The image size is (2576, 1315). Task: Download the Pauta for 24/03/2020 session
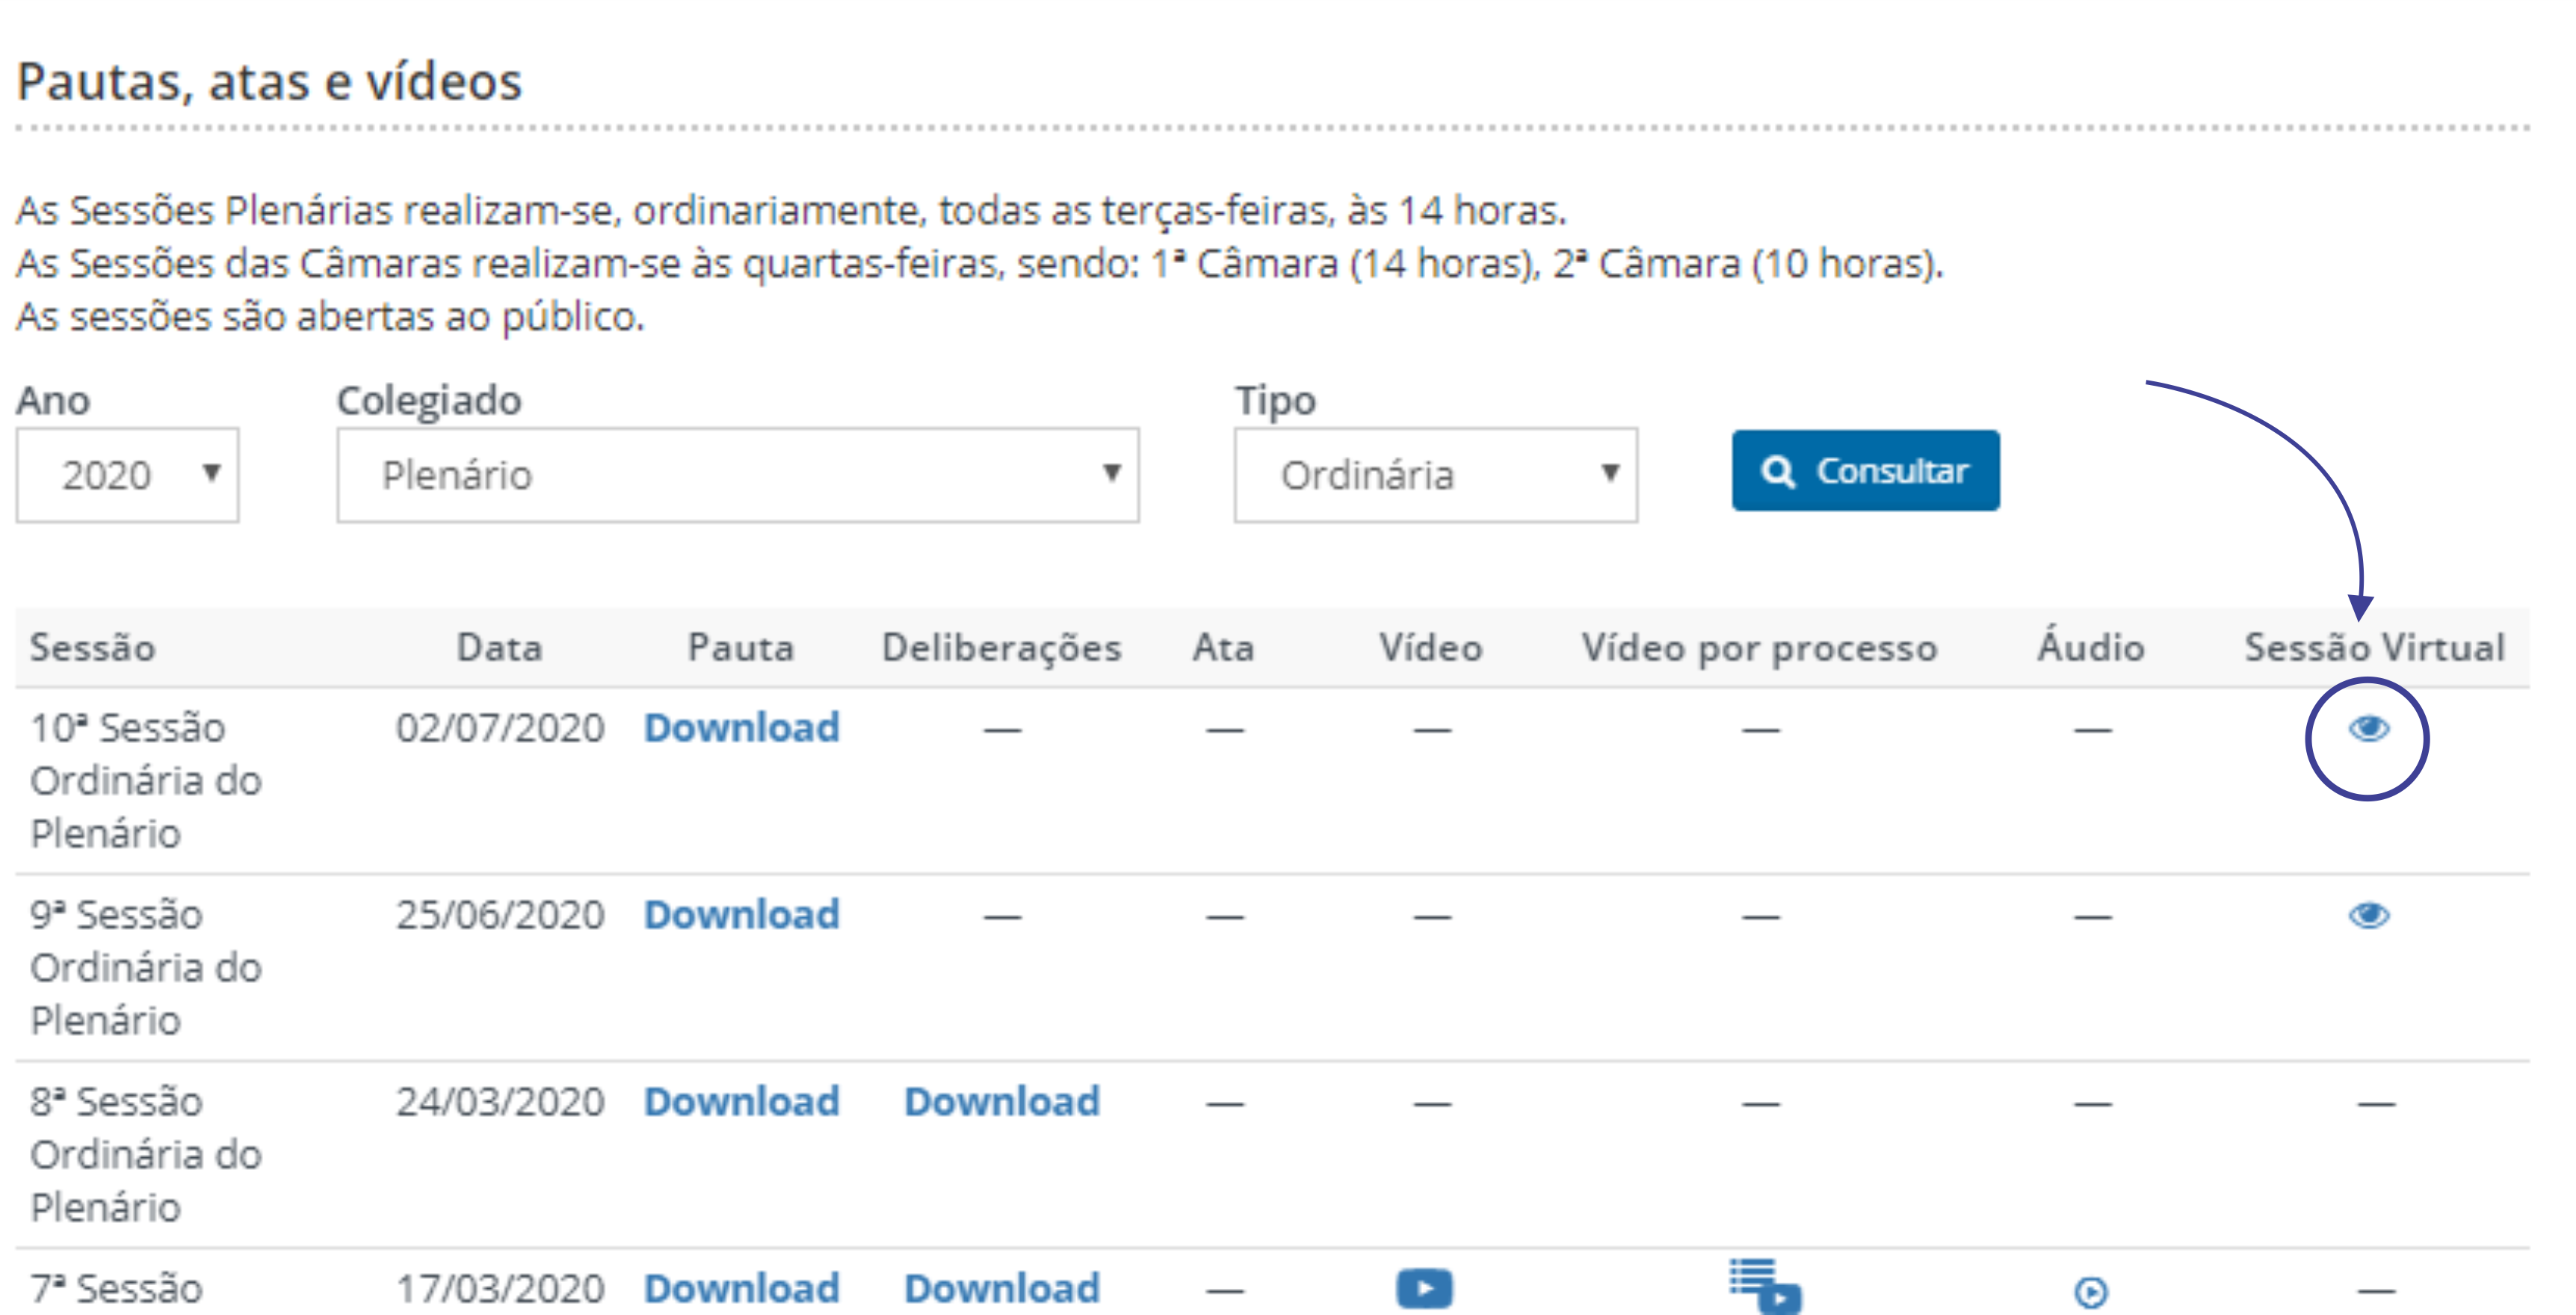(741, 1102)
